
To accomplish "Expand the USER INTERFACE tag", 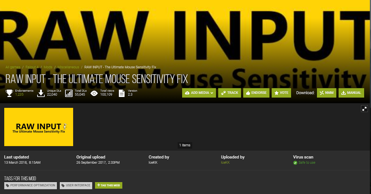I will [x=76, y=185].
